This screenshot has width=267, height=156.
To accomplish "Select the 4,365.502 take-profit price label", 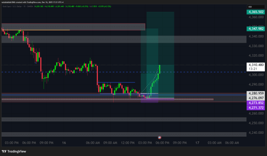I will tap(255, 12).
